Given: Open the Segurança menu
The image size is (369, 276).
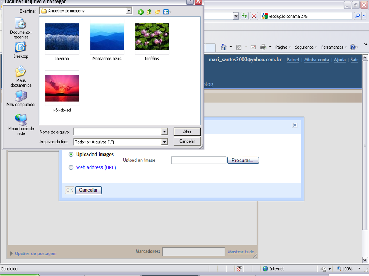Looking at the screenshot, I should (306, 47).
